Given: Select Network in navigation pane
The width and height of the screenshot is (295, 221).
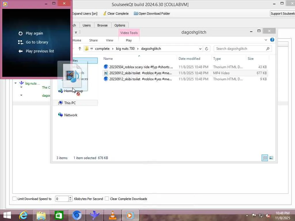Looking at the screenshot, I should click(x=71, y=115).
